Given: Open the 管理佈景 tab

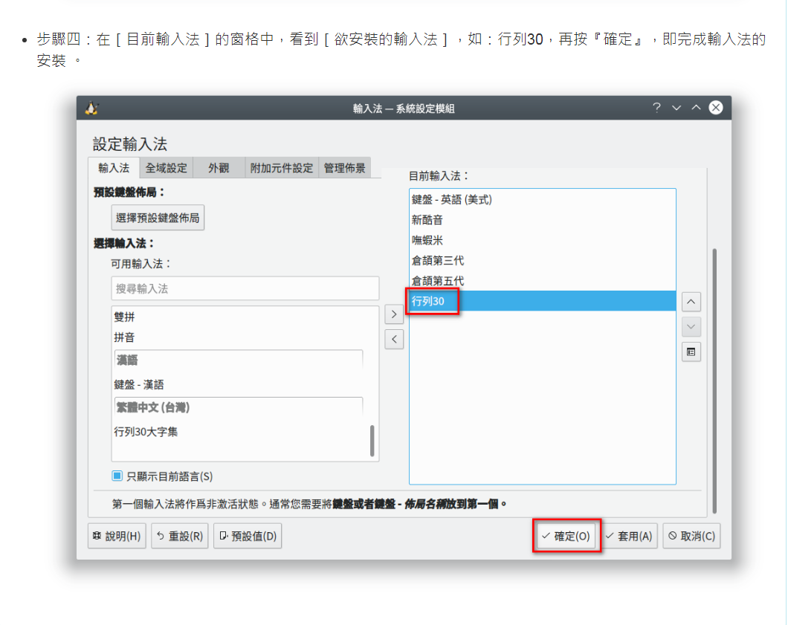Looking at the screenshot, I should (x=344, y=168).
